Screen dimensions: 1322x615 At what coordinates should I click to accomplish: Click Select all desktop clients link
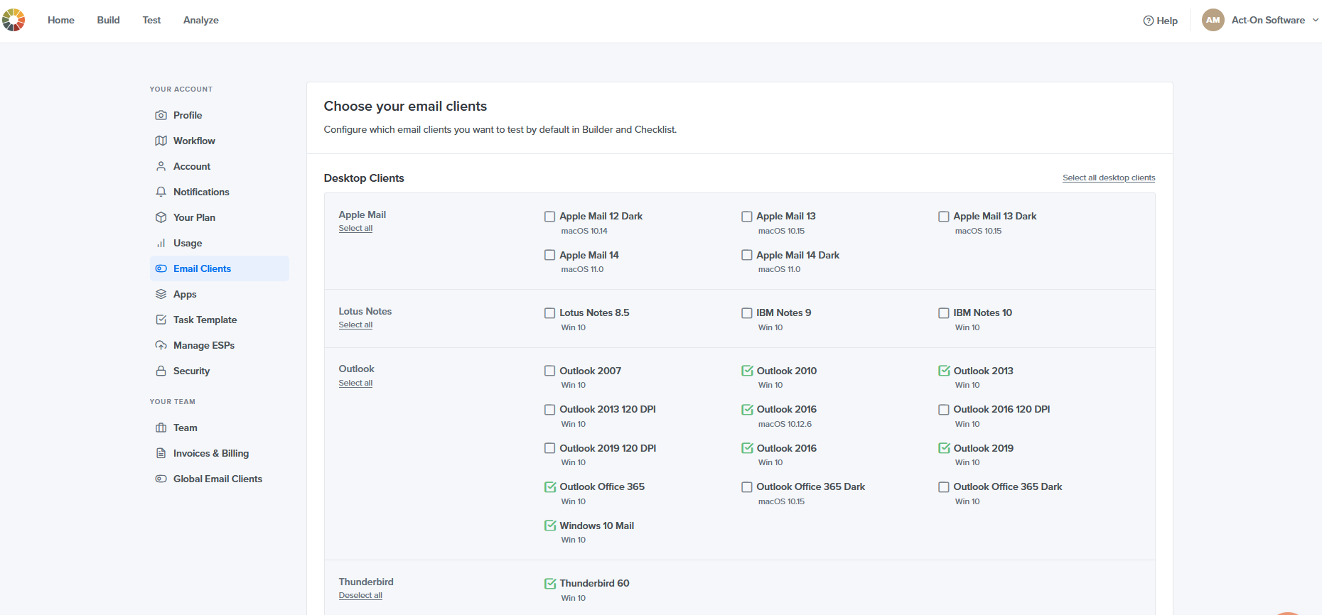tap(1109, 178)
